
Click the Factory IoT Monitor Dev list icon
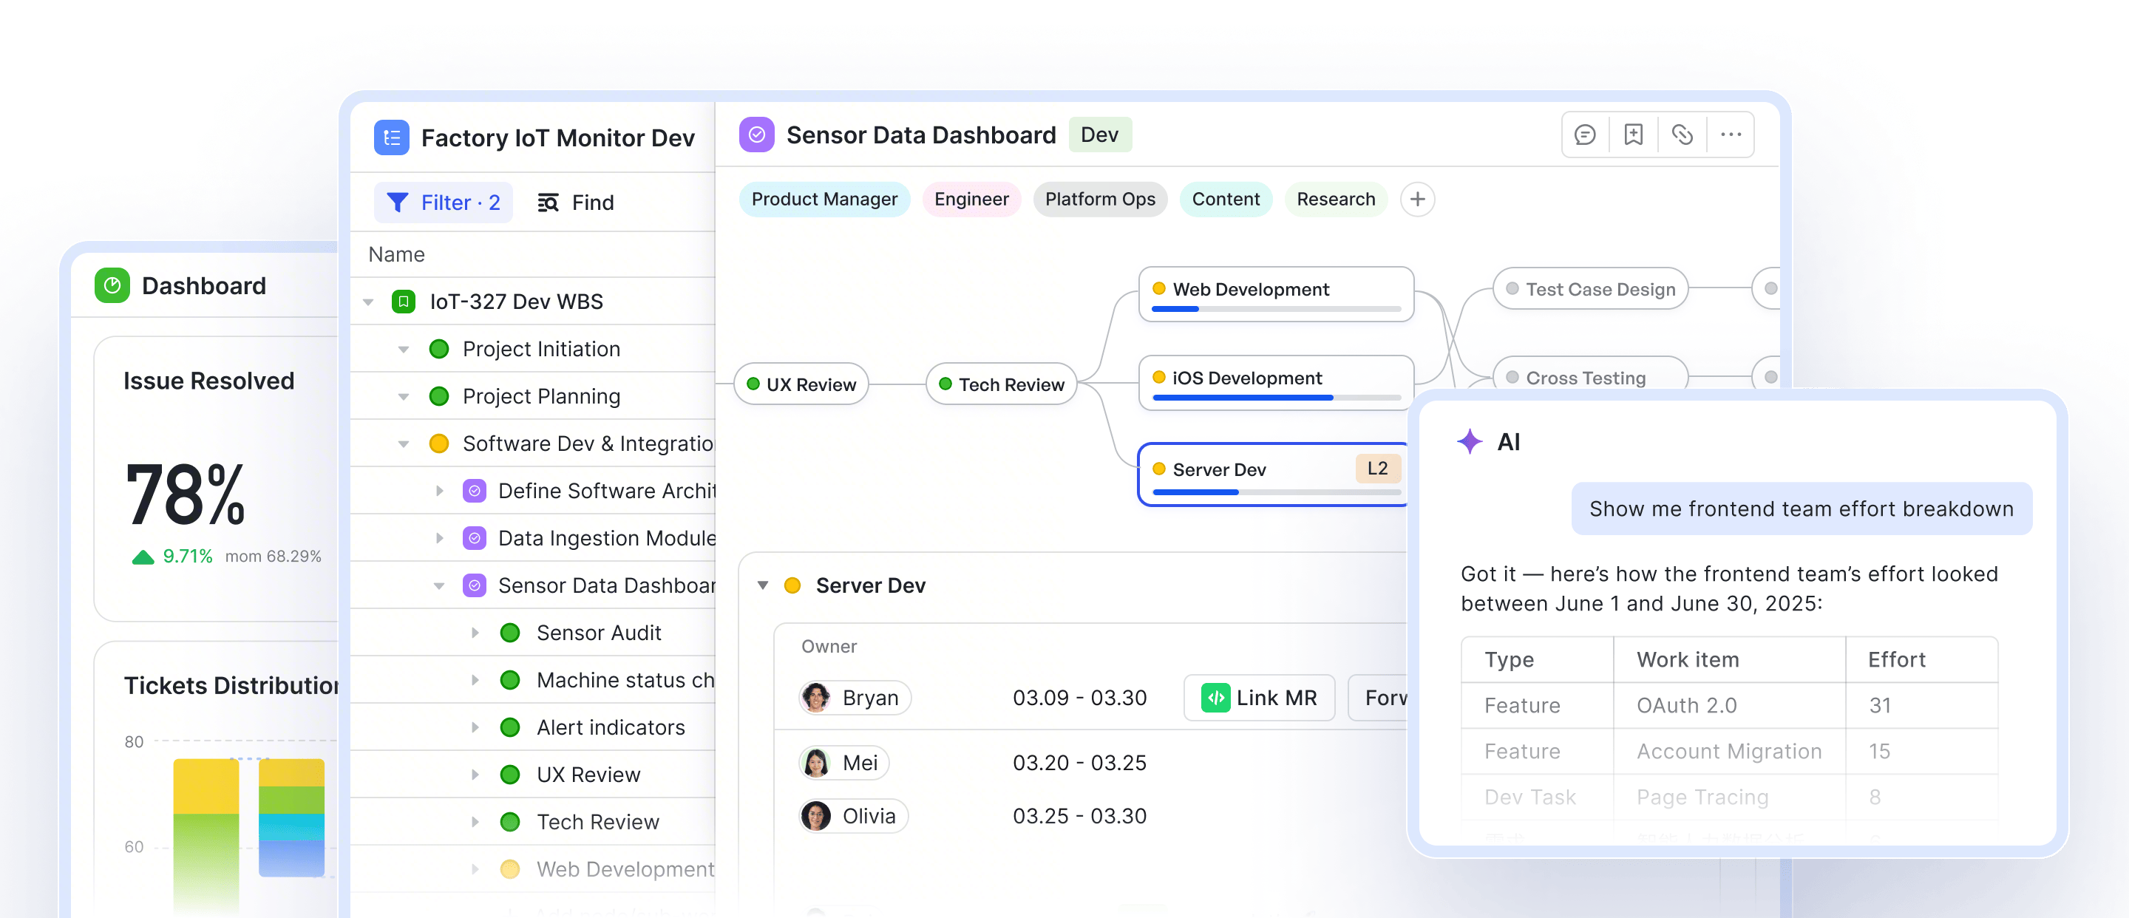(392, 137)
